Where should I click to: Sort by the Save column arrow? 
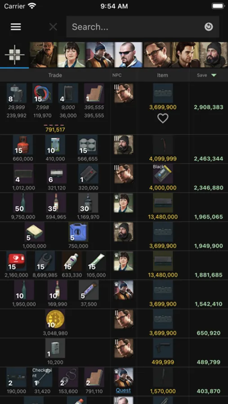[x=214, y=75]
